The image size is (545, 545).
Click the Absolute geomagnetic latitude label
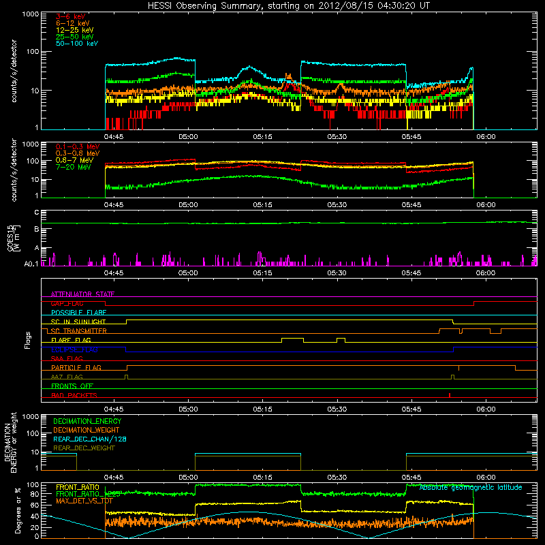click(471, 487)
